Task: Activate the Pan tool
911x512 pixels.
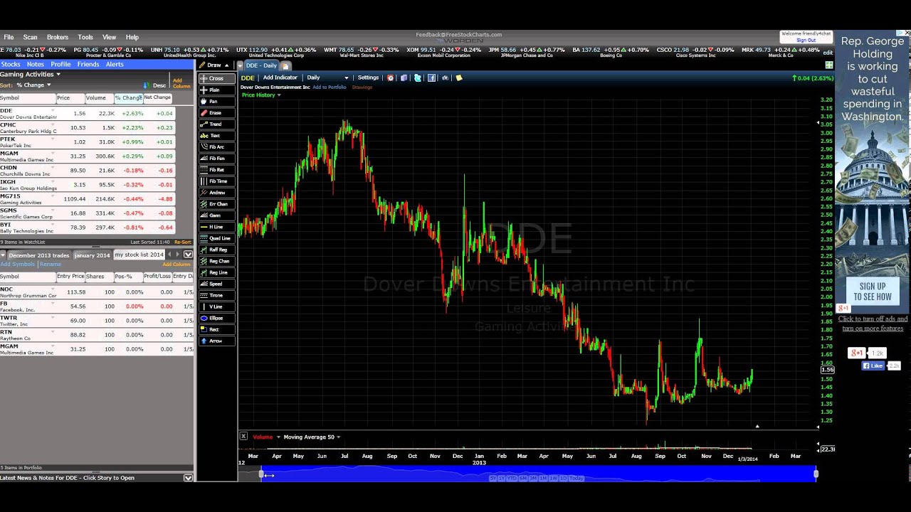Action: tap(216, 102)
